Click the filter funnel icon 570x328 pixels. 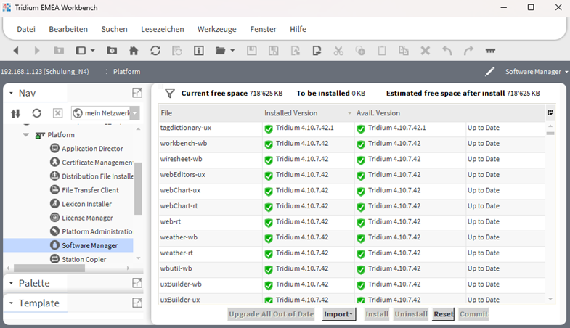click(x=170, y=94)
